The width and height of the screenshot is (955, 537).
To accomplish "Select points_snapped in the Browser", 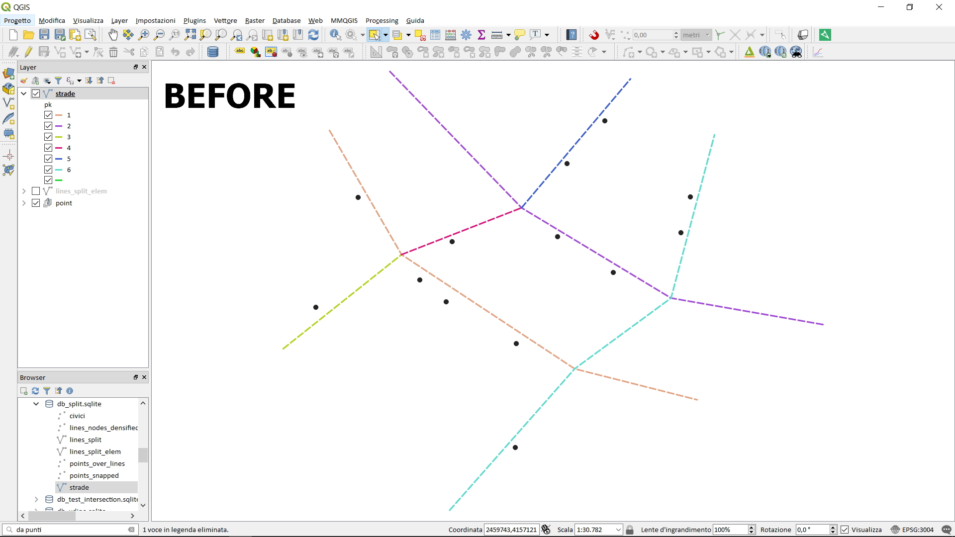I will [x=94, y=475].
